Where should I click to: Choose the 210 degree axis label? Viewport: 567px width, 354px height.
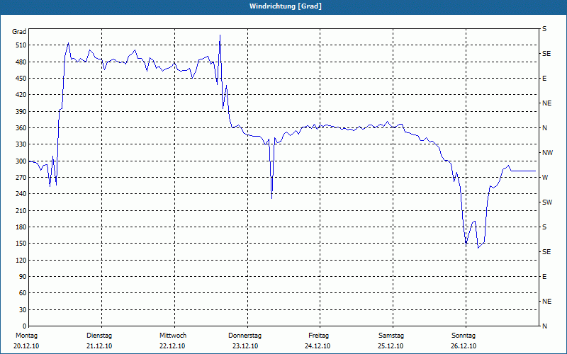[21, 210]
